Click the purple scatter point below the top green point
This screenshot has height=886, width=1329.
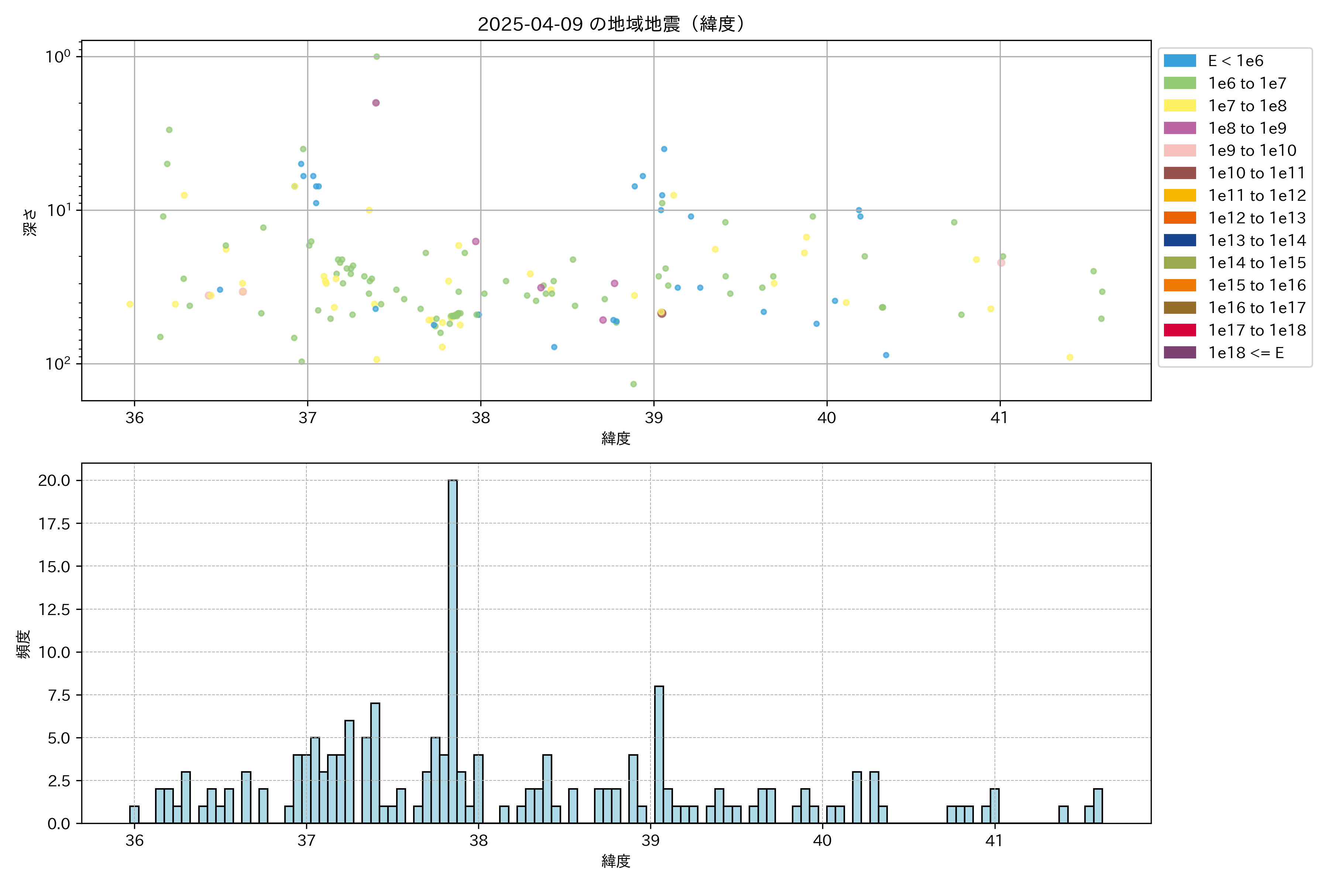[x=376, y=103]
